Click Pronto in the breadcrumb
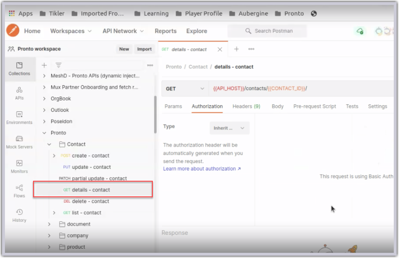Image resolution: width=399 pixels, height=258 pixels. [174, 67]
